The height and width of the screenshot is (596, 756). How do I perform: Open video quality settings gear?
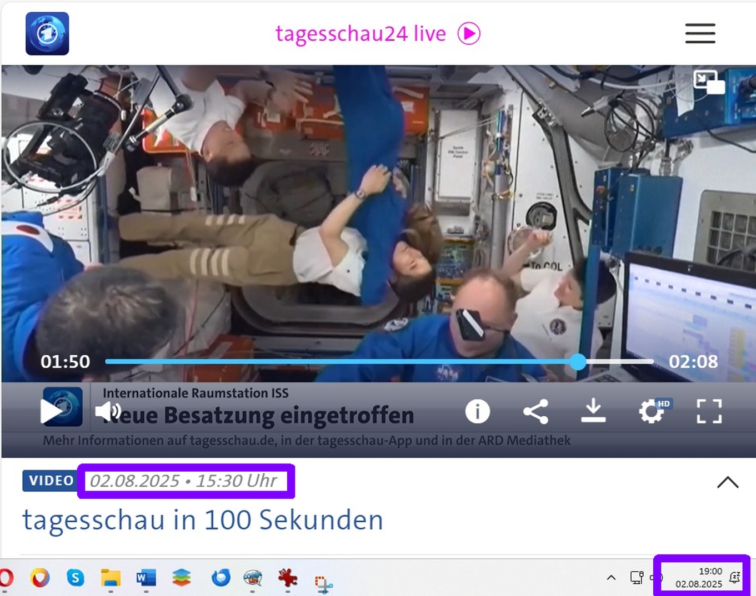click(x=652, y=412)
